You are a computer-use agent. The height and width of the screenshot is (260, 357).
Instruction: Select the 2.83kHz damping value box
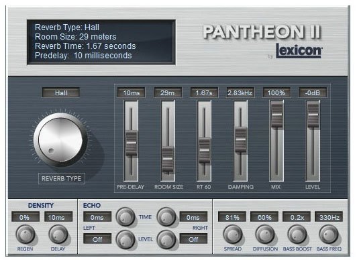click(x=240, y=92)
